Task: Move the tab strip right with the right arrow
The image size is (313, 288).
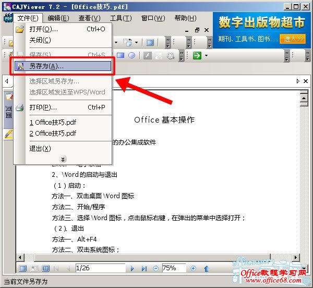Action: tap(298, 81)
